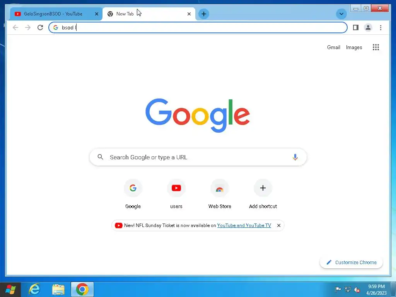
Task: Open the YouTube and YouTube TV link
Action: pos(244,225)
